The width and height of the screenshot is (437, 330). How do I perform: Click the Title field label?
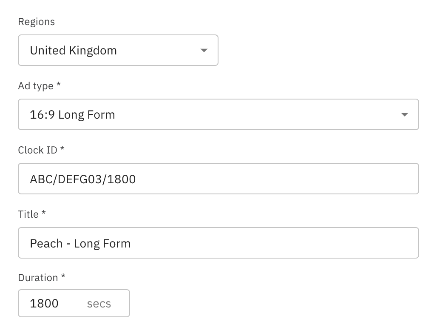28,214
